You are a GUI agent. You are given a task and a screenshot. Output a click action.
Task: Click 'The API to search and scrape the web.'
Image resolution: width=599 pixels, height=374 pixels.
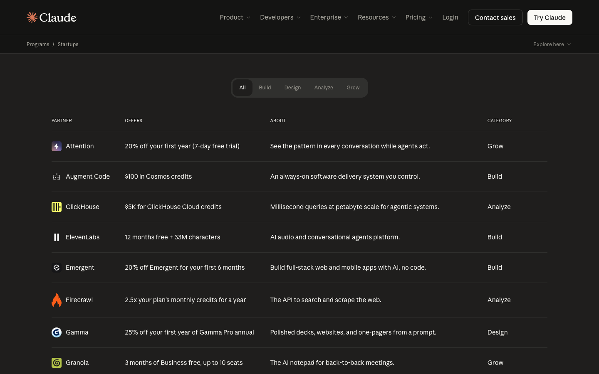[x=326, y=300]
